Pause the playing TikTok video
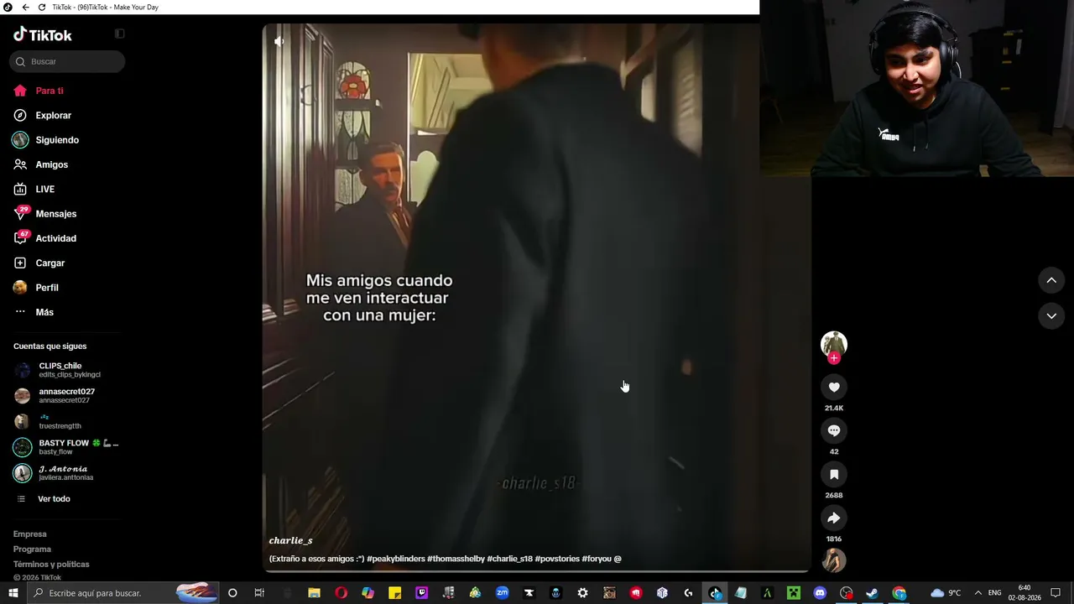Viewport: 1074px width, 604px height. coord(536,297)
